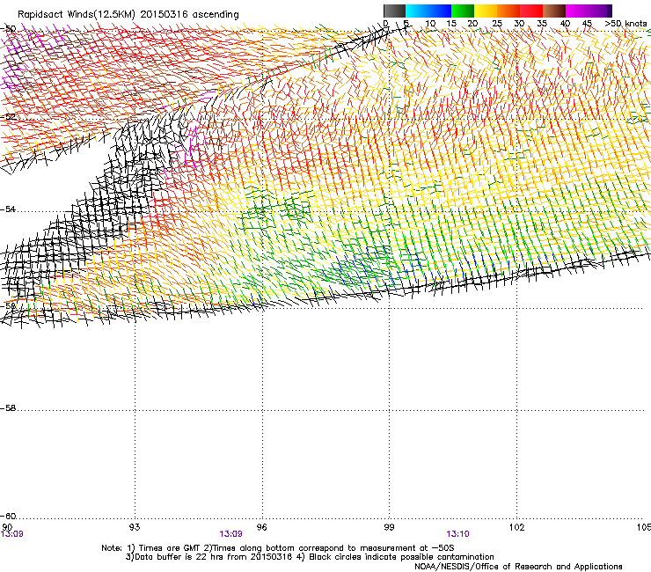The width and height of the screenshot is (651, 572).
Task: Choose the red 30–35 knots legend swatch
Action: [x=531, y=11]
